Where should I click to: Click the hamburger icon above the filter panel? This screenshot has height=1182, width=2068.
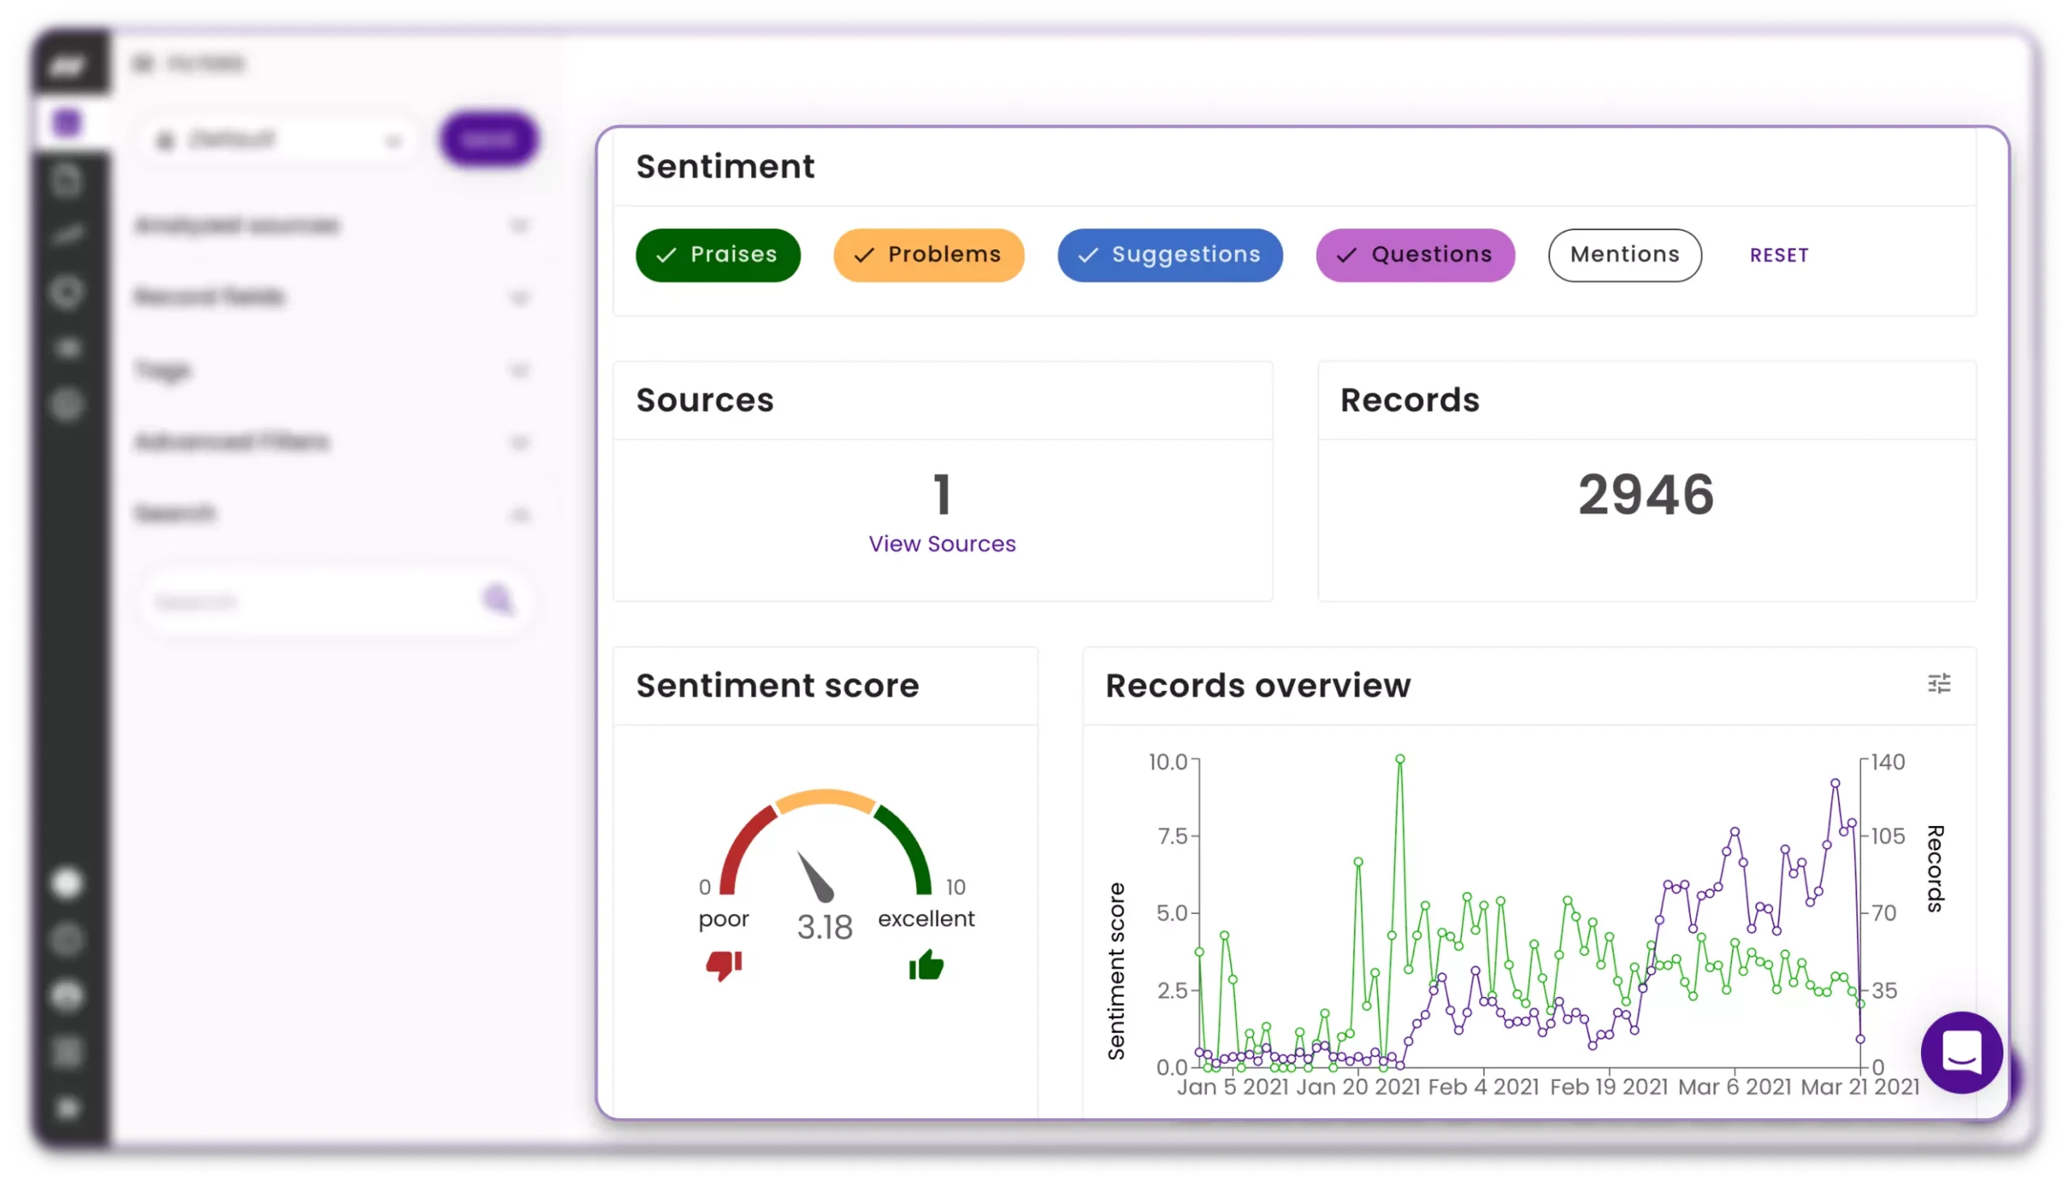pyautogui.click(x=144, y=61)
